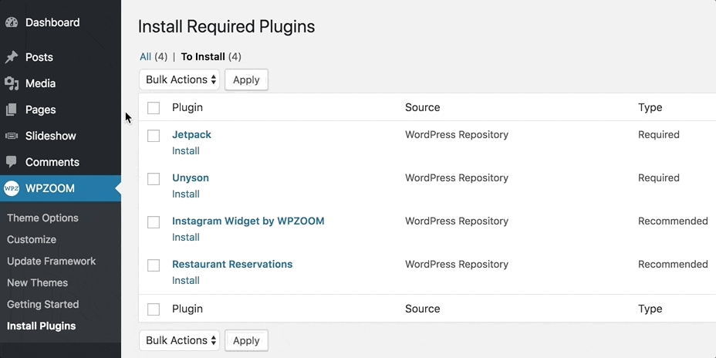
Task: Open Theme Options submenu item
Action: (x=43, y=218)
